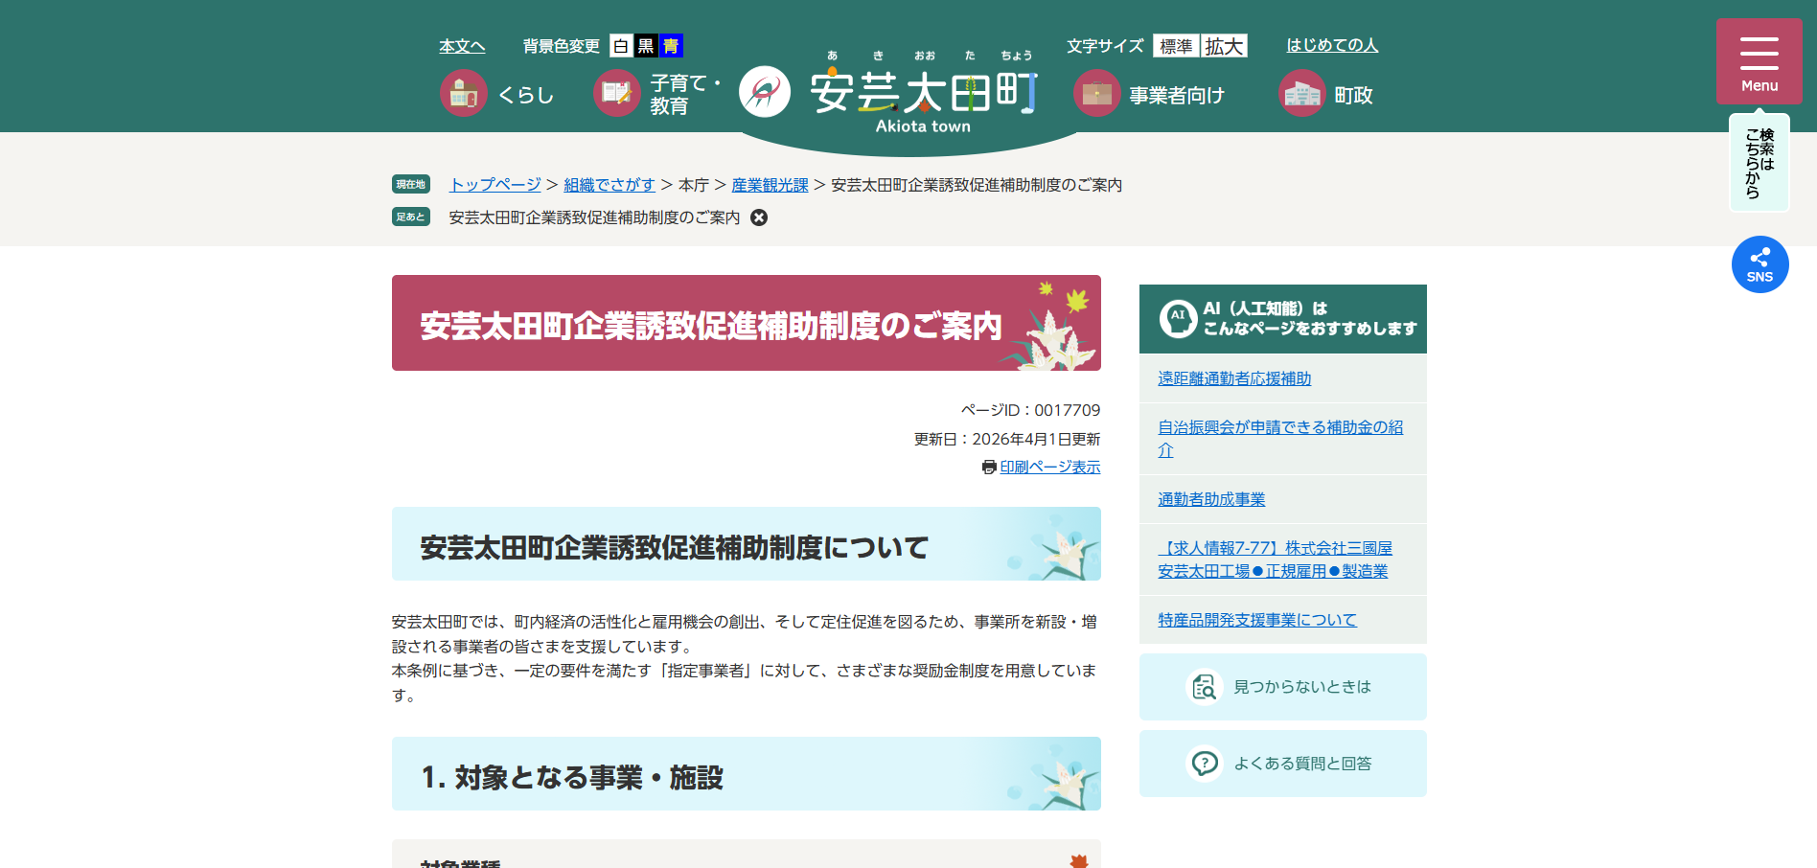Viewport: 1817px width, 868px height.
Task: Open the hamburger Menu button
Action: tap(1759, 61)
